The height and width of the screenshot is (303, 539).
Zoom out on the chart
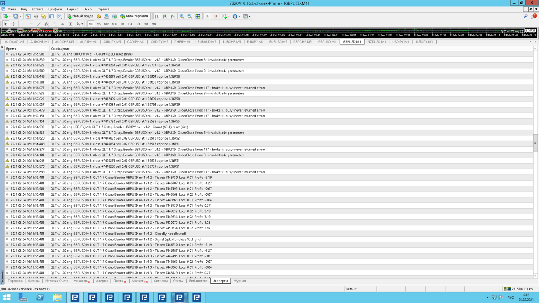pyautogui.click(x=190, y=16)
